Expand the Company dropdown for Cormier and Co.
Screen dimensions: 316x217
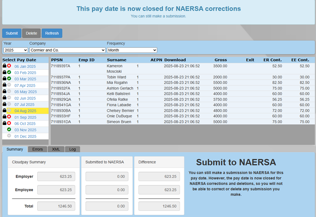[67, 50]
